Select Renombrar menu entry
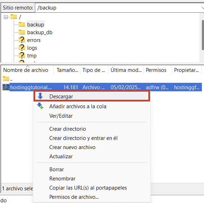The height and width of the screenshot is (203, 204). pyautogui.click(x=62, y=179)
